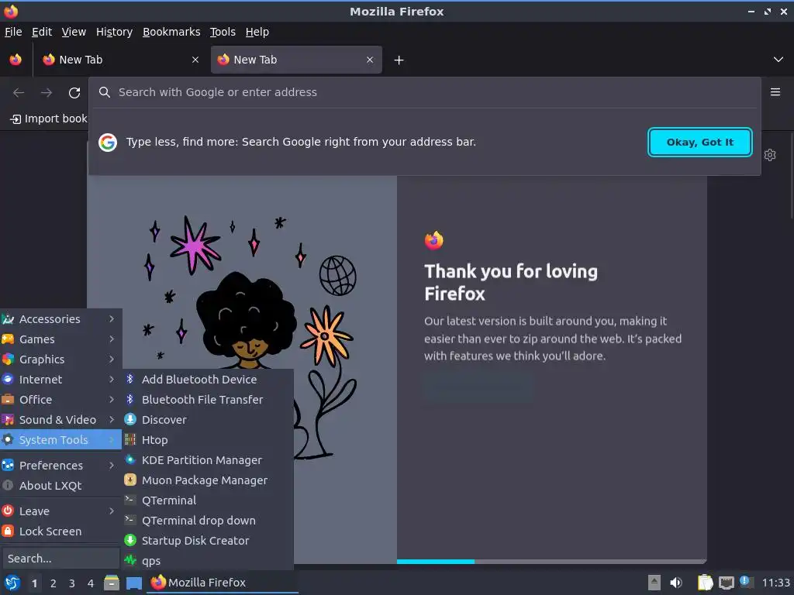The image size is (794, 595).
Task: Click show desktop icon on panel
Action: pyautogui.click(x=134, y=583)
